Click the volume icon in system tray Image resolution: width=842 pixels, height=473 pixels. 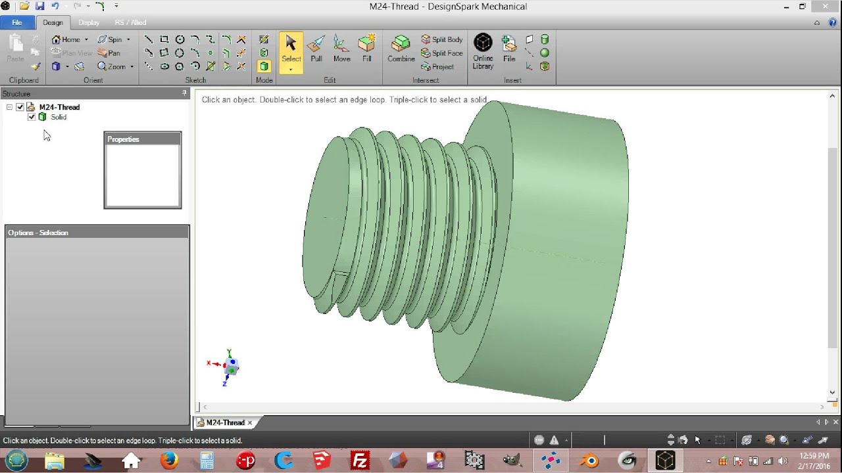[783, 461]
